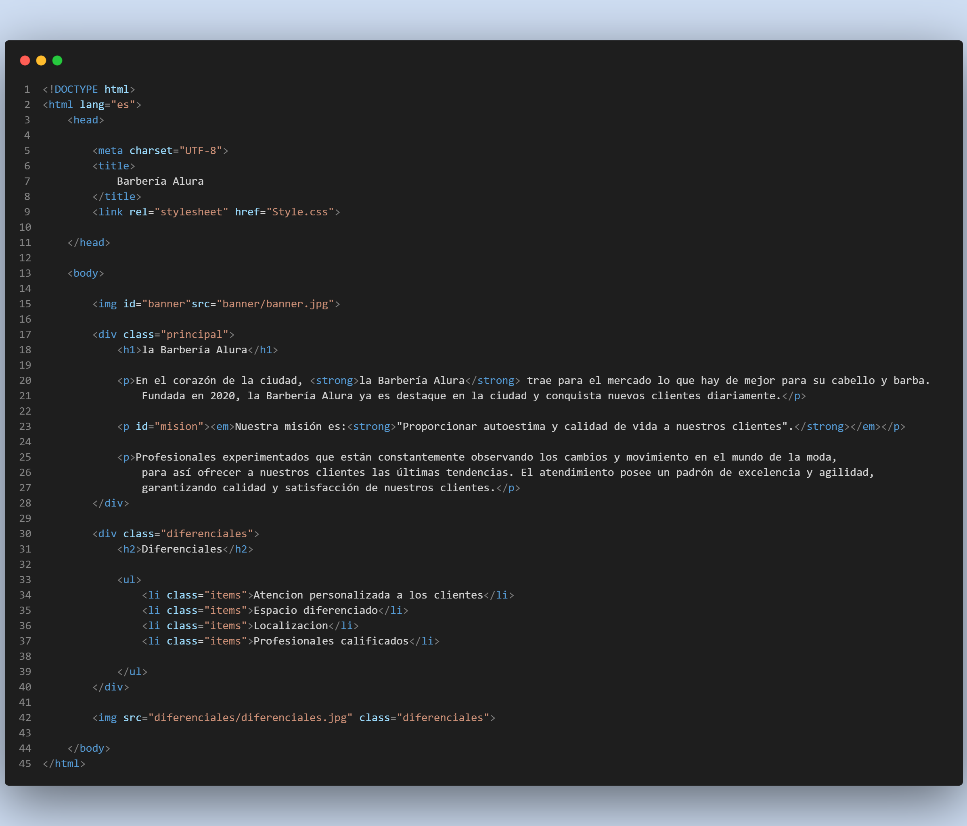Image resolution: width=967 pixels, height=826 pixels.
Task: Click the closing ul tag
Action: coord(132,672)
